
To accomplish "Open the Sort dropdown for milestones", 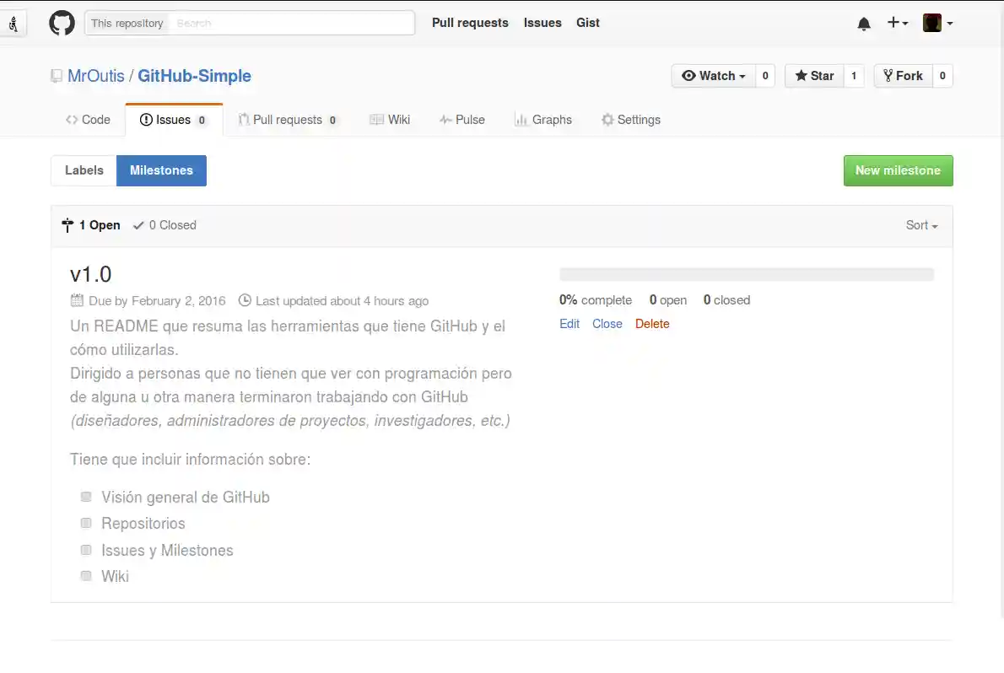I will (921, 225).
